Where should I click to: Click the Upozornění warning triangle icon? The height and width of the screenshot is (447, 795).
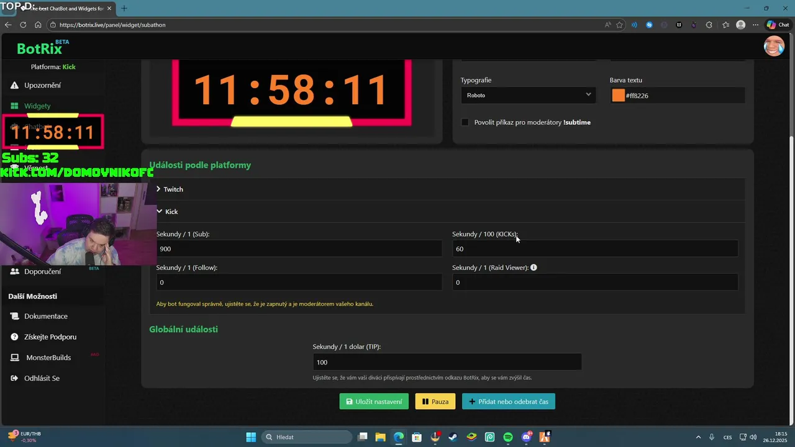click(x=15, y=85)
